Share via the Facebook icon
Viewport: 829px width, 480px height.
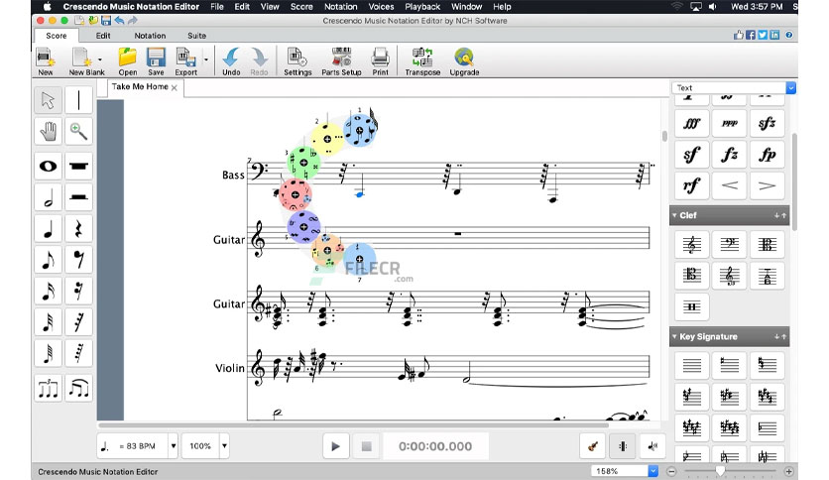(x=751, y=35)
